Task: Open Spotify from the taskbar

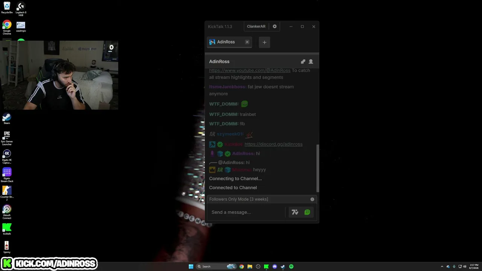Action: pyautogui.click(x=291, y=266)
